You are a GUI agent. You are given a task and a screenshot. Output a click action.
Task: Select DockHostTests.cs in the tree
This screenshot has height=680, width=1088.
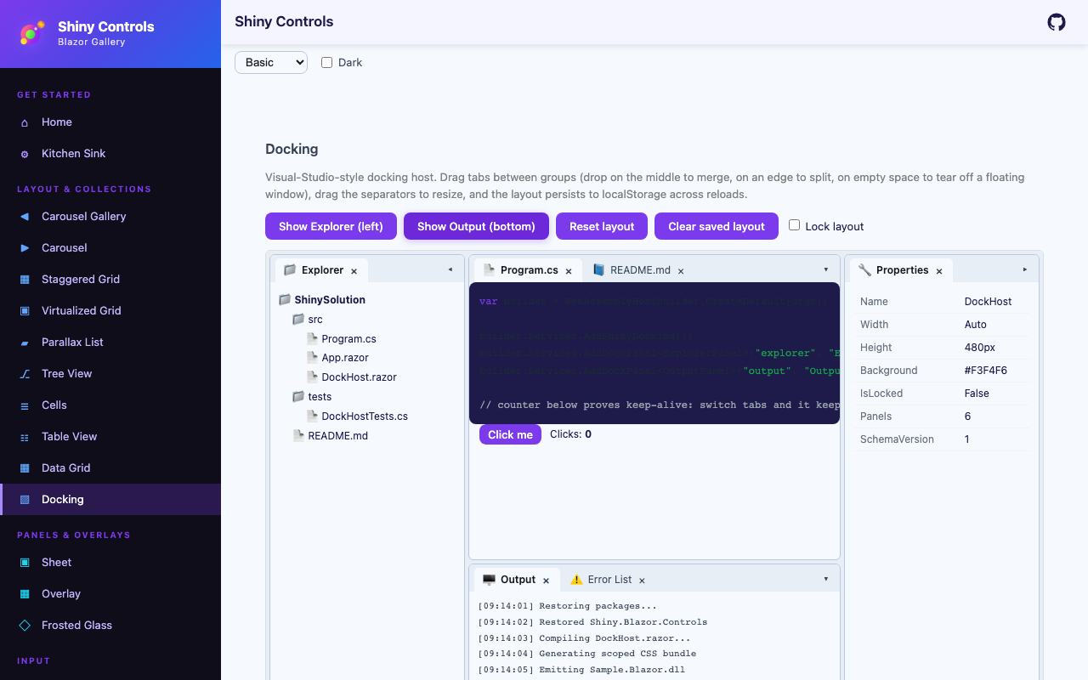[x=365, y=416]
